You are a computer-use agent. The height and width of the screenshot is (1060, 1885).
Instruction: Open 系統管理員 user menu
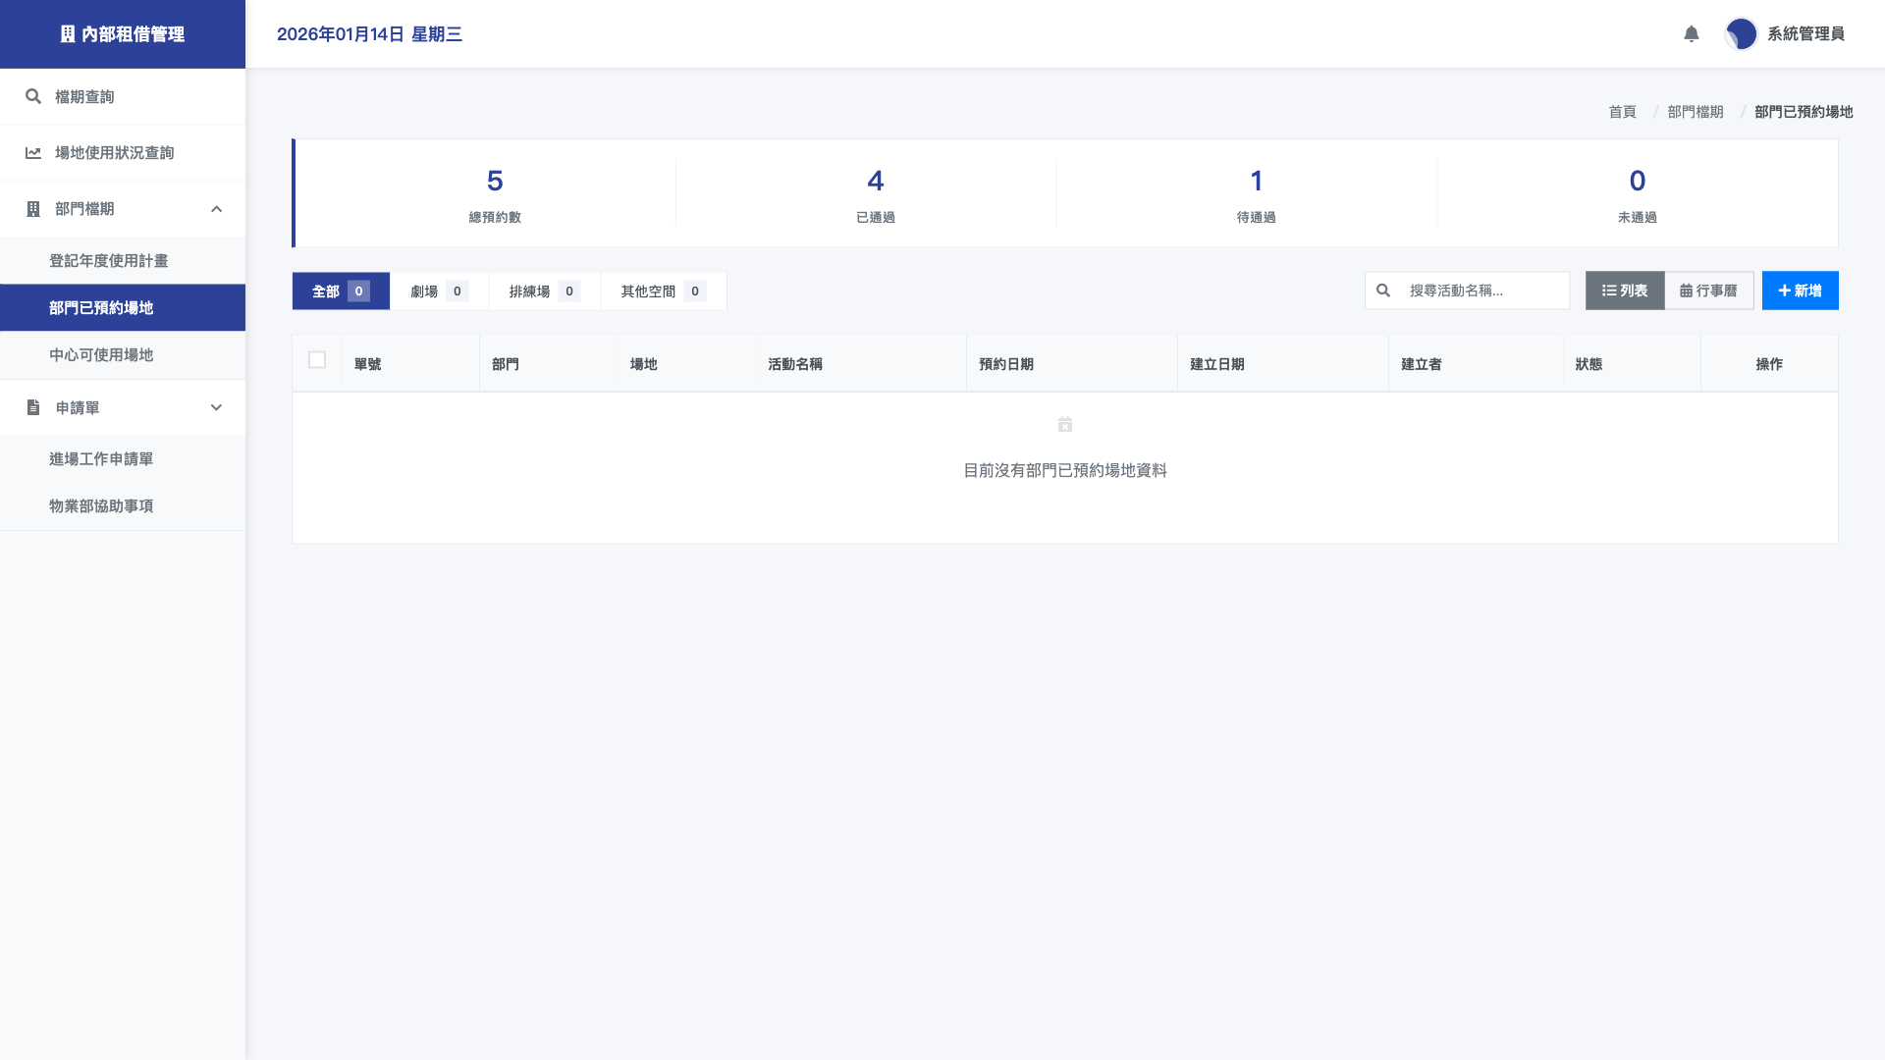[x=1804, y=34]
